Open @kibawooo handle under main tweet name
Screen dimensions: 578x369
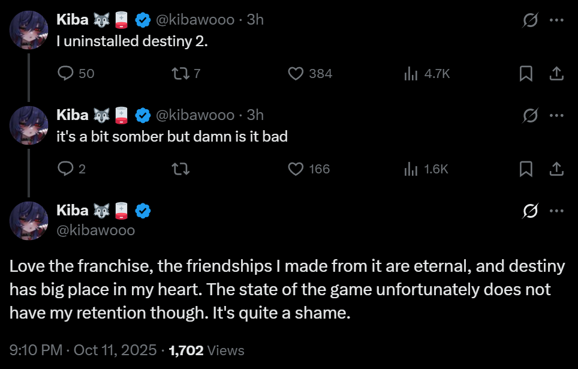[96, 230]
